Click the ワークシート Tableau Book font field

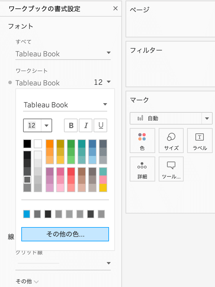pyautogui.click(x=38, y=83)
